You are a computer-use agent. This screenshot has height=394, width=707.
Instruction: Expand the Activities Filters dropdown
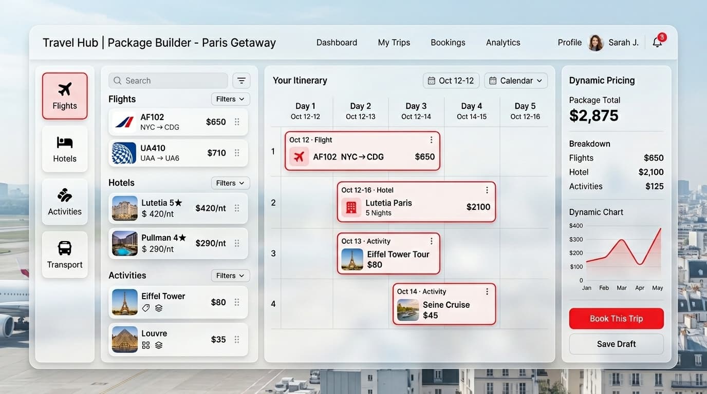point(230,275)
